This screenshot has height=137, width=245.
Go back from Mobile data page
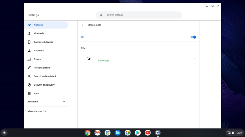pos(83,25)
